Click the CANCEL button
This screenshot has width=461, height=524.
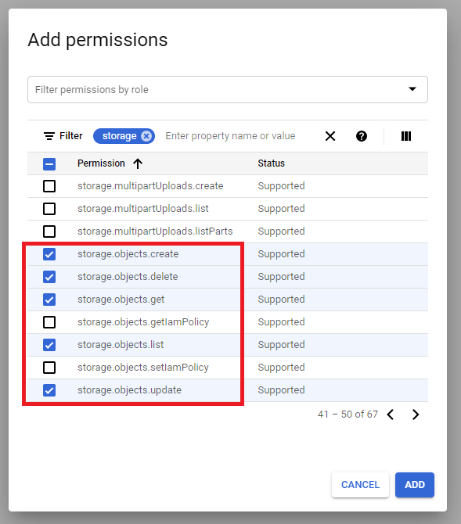(360, 485)
